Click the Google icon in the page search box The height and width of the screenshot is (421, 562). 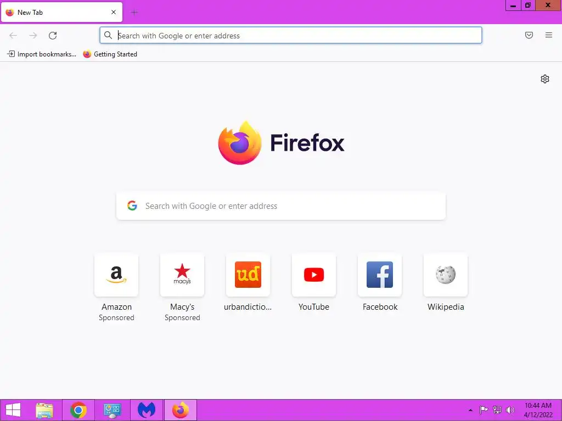tap(132, 206)
